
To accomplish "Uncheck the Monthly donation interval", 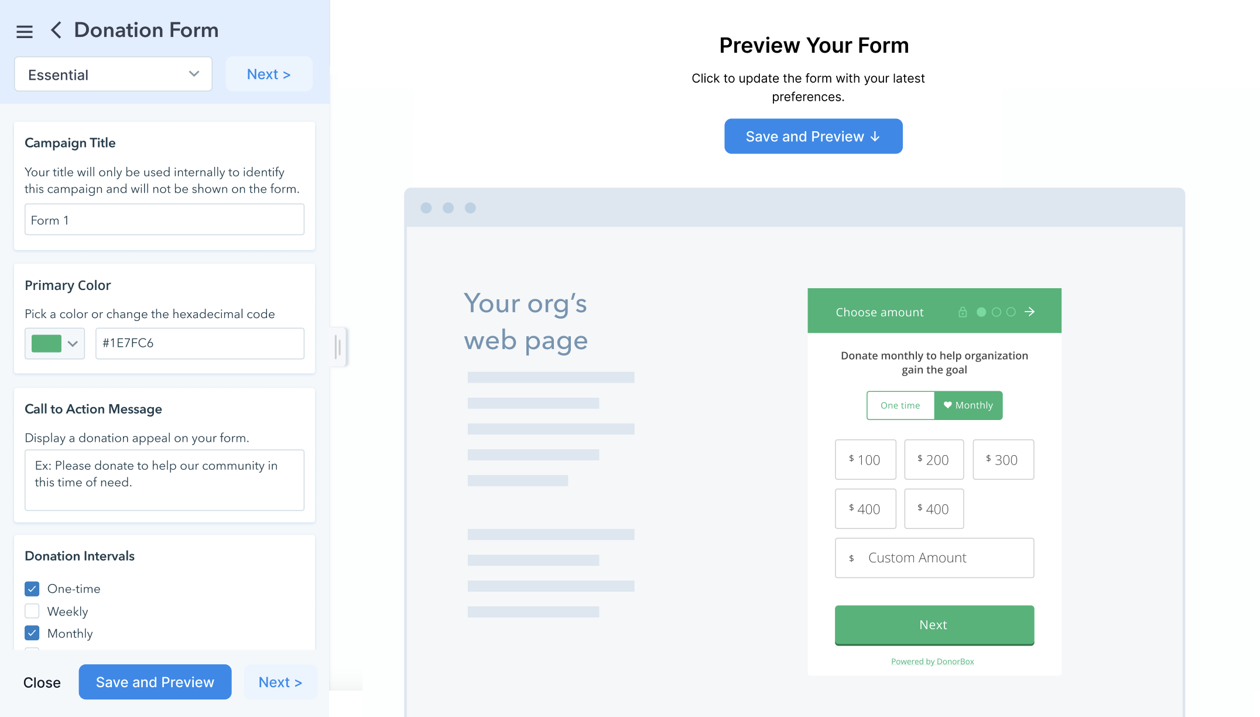I will click(32, 633).
